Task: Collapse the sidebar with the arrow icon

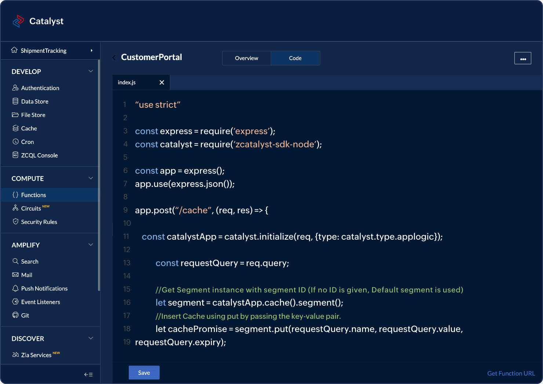Action: [x=88, y=374]
